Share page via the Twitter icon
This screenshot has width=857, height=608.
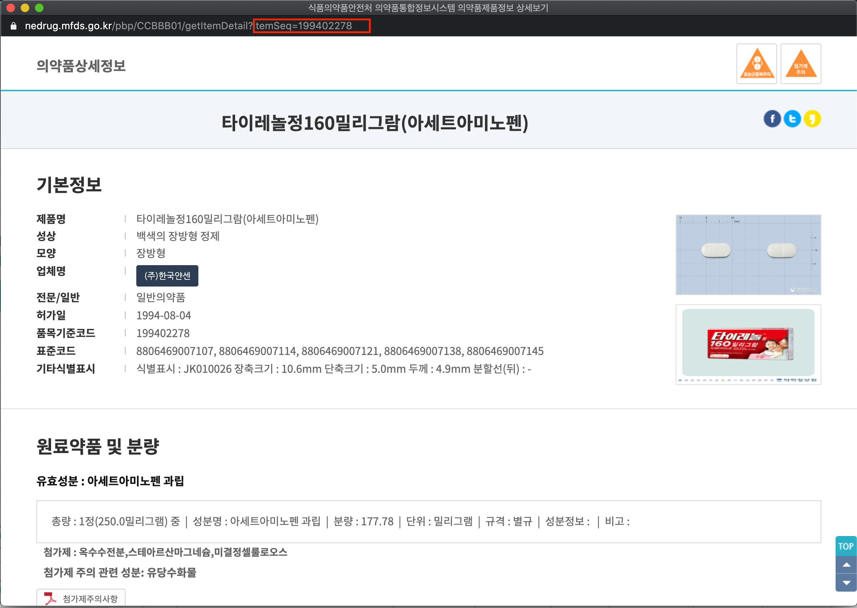click(x=792, y=119)
